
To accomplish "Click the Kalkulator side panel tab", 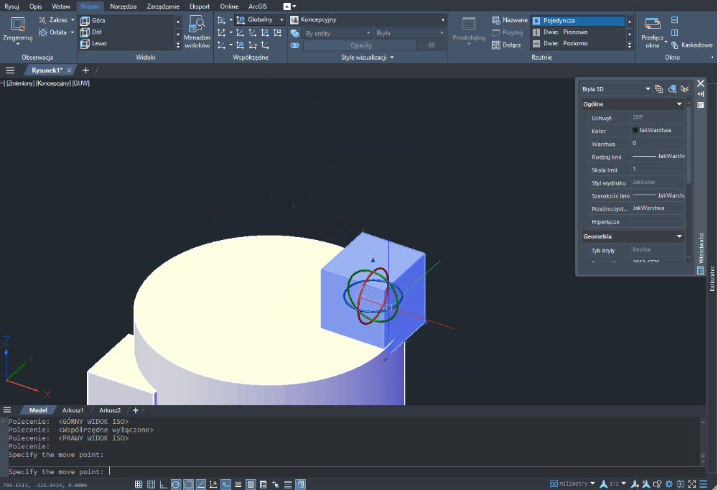I will (x=712, y=278).
